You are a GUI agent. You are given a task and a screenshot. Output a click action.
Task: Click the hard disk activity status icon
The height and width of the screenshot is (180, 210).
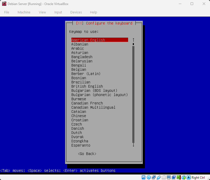[143, 177]
